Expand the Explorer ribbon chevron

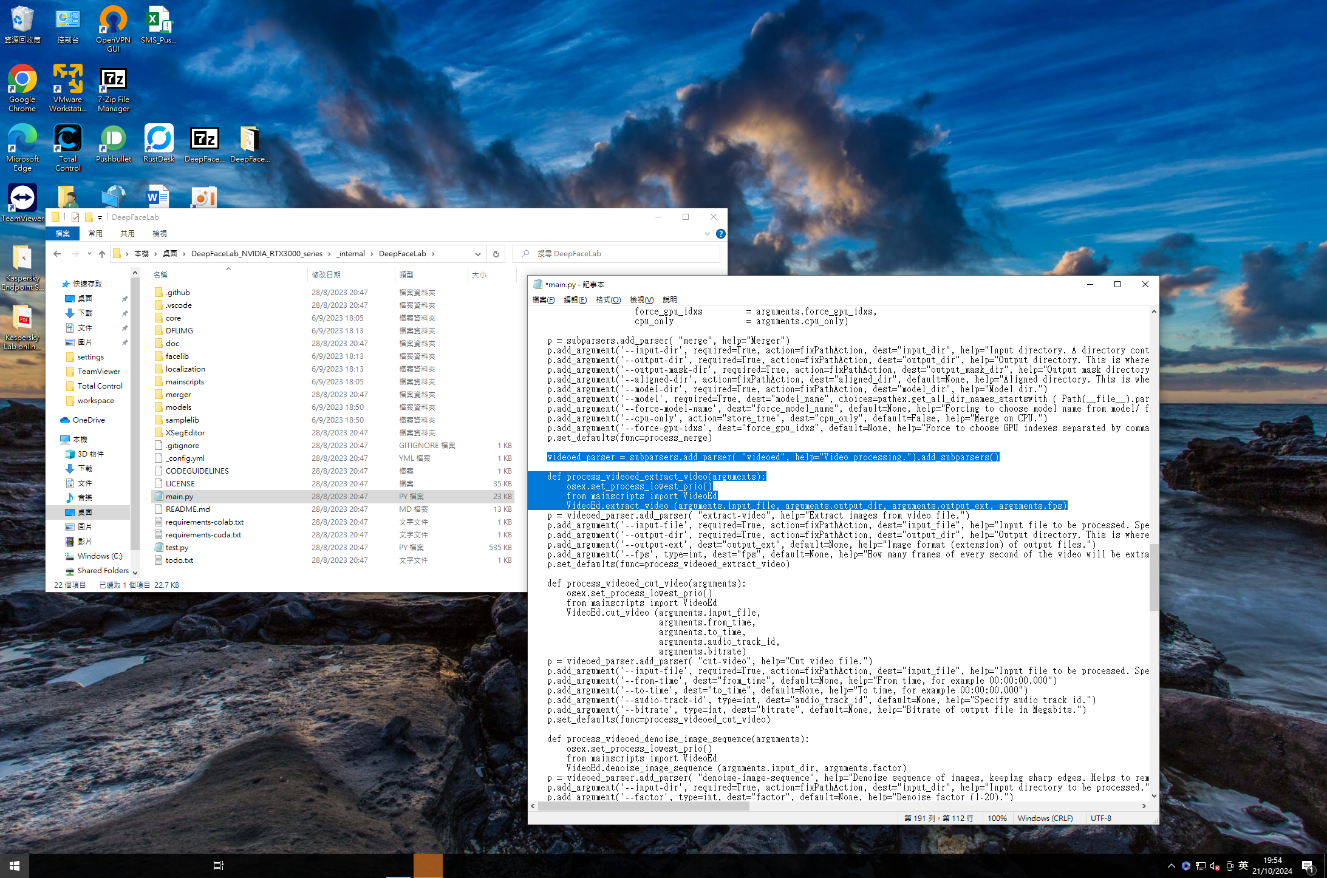[708, 234]
